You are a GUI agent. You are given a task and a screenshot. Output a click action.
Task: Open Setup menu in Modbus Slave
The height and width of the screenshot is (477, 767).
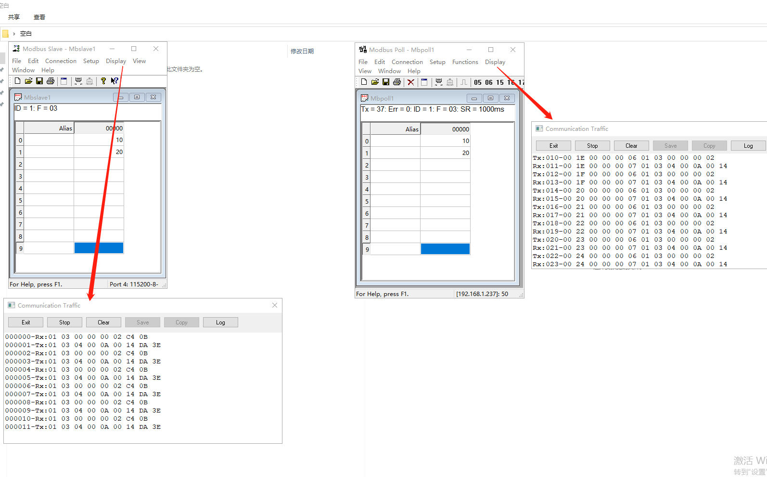click(91, 61)
